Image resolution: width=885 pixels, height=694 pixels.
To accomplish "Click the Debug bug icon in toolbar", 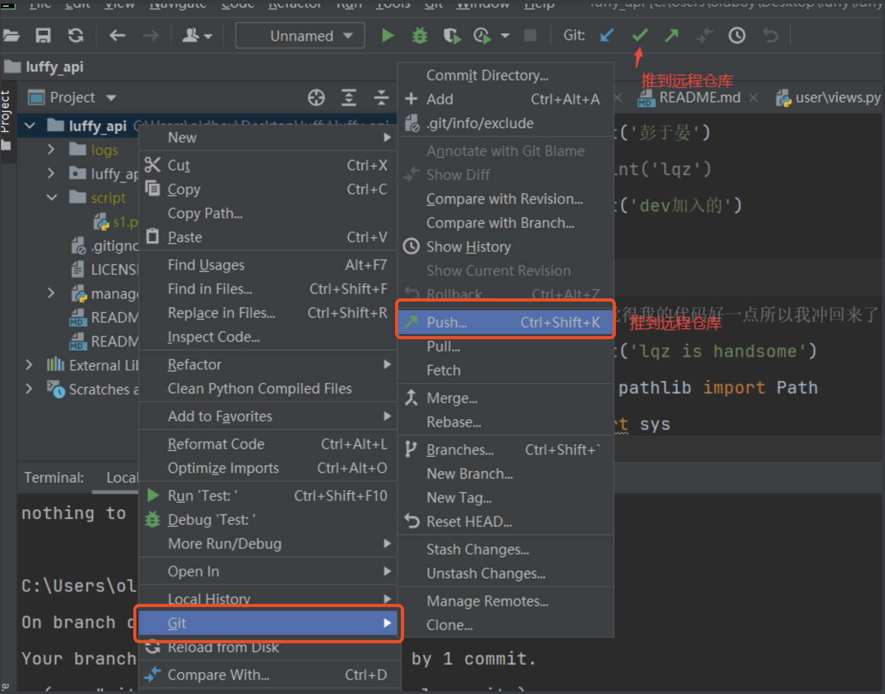I will [419, 35].
